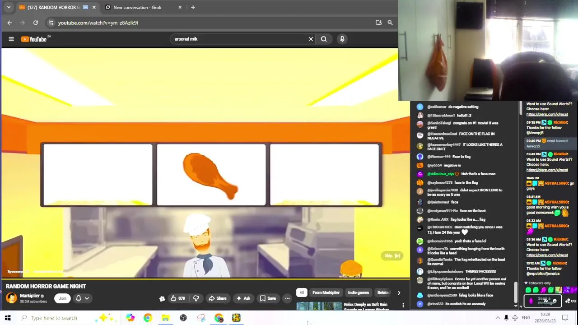Click the live chat scrollbar
Screen dimensions: 578x325
(516, 292)
